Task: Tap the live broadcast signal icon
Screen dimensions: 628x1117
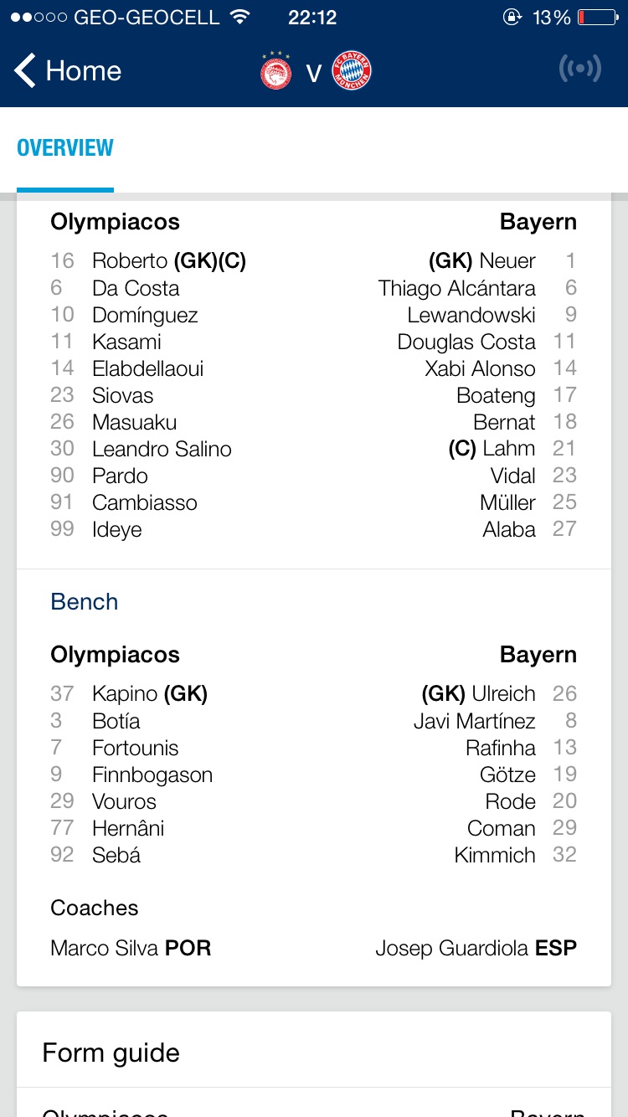Action: tap(579, 69)
